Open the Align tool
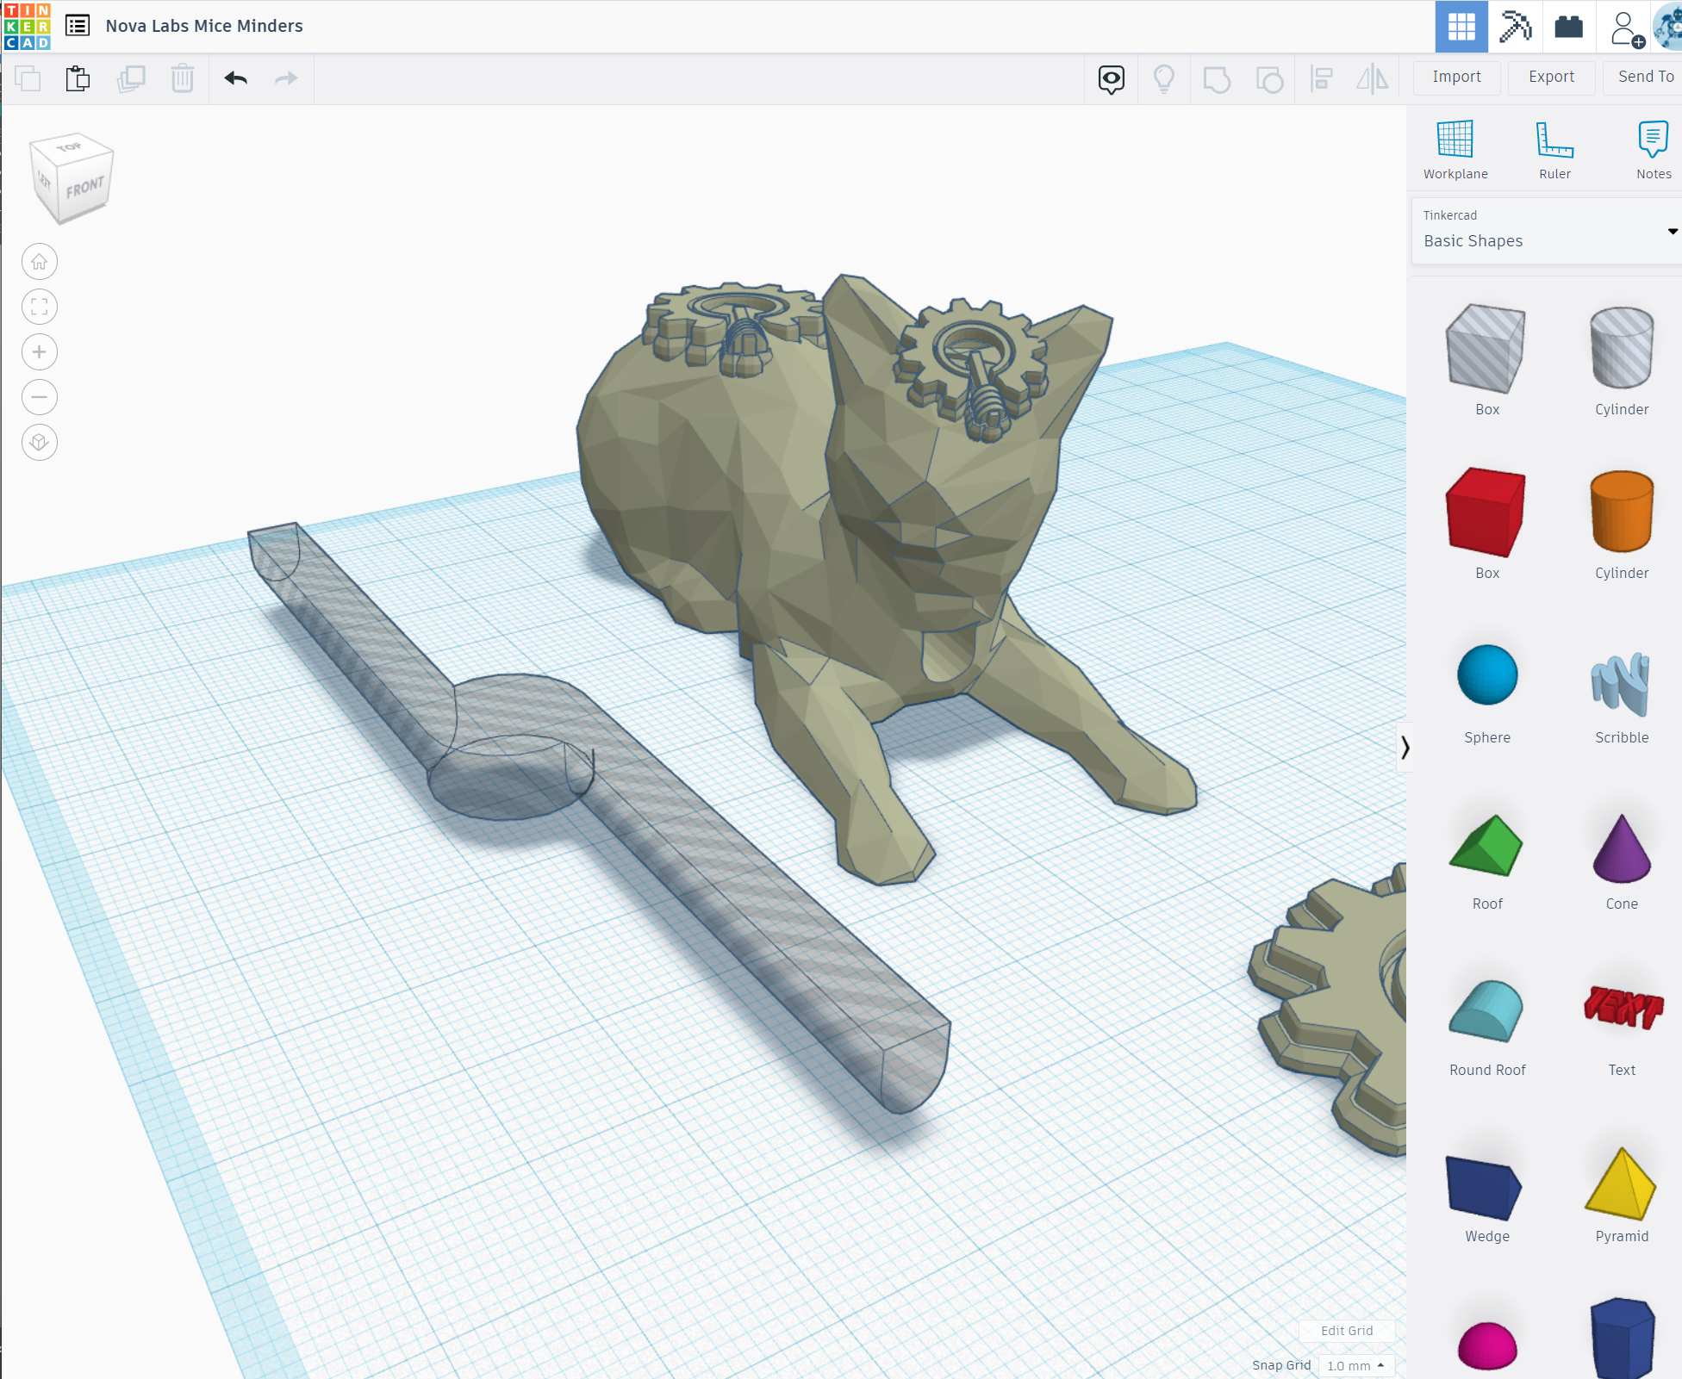This screenshot has width=1682, height=1379. point(1321,78)
